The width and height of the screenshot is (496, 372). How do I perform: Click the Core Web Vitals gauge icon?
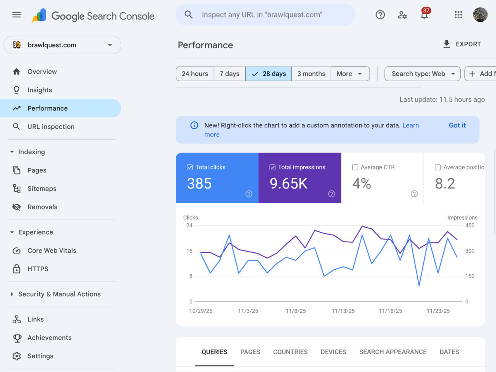pos(17,250)
